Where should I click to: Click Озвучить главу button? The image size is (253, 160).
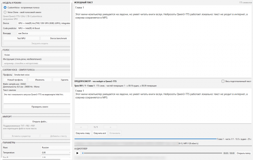tap(83, 133)
